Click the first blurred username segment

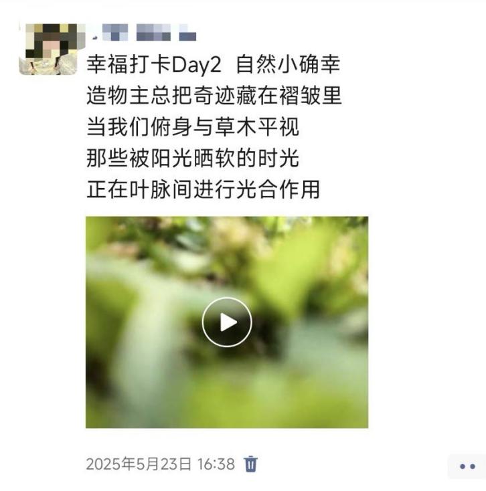click(x=115, y=32)
